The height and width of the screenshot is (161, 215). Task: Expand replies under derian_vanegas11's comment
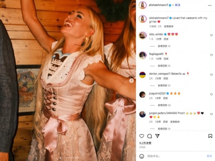pyautogui.click(x=164, y=85)
